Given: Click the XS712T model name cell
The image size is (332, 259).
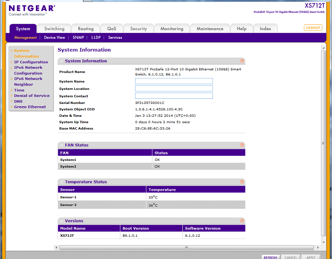Looking at the screenshot, I should [67, 236].
